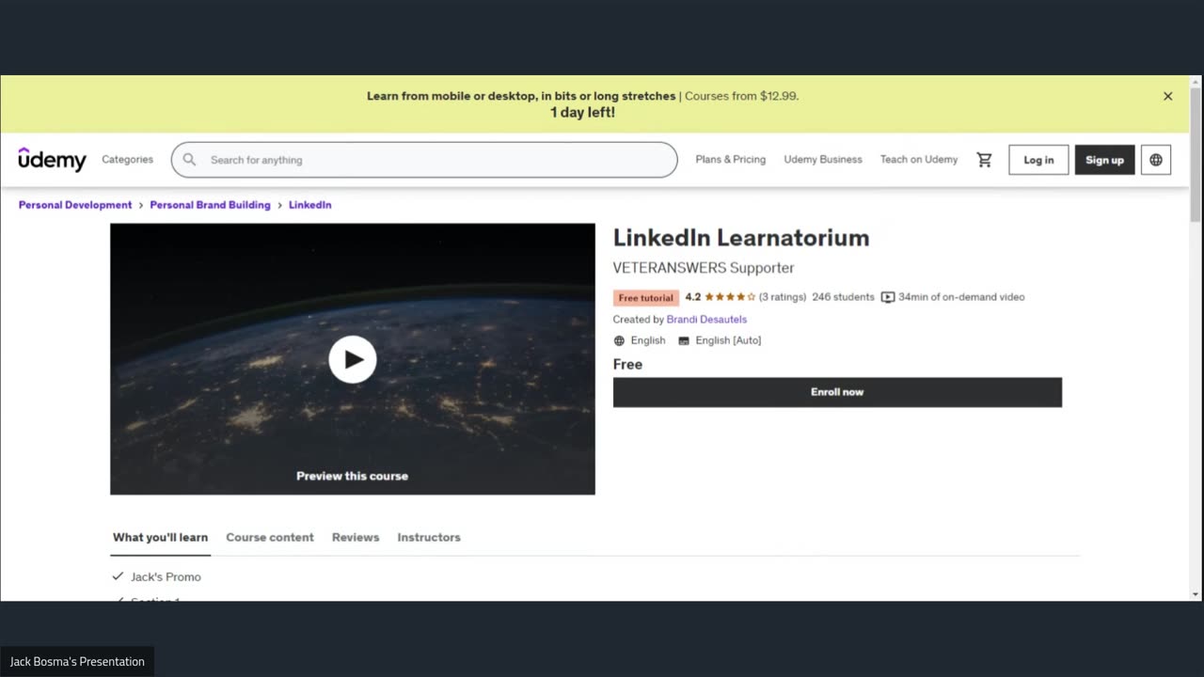
Task: Open the Categories menu
Action: click(128, 160)
